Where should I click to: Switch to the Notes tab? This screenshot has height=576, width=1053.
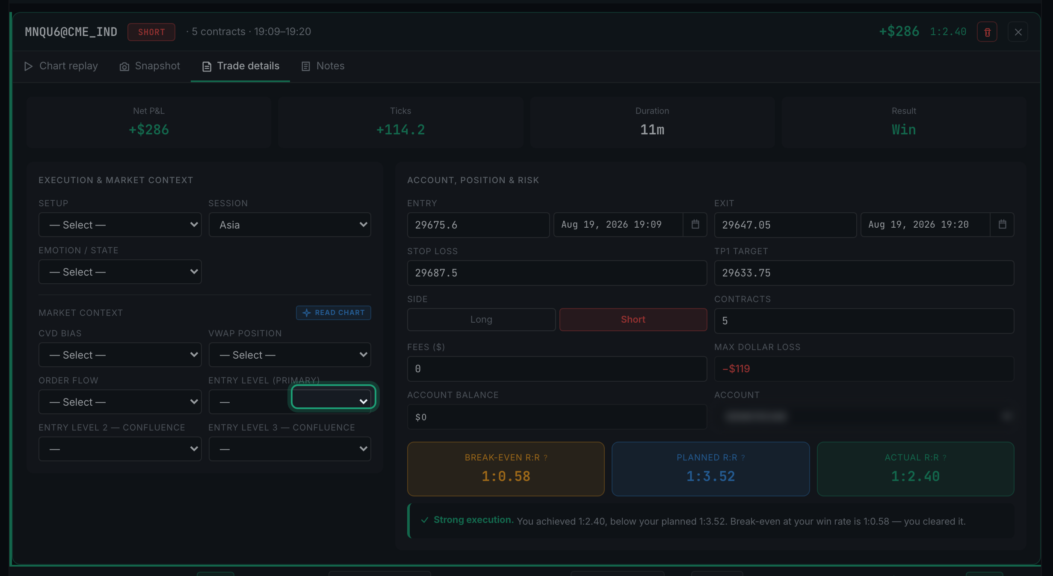point(323,66)
